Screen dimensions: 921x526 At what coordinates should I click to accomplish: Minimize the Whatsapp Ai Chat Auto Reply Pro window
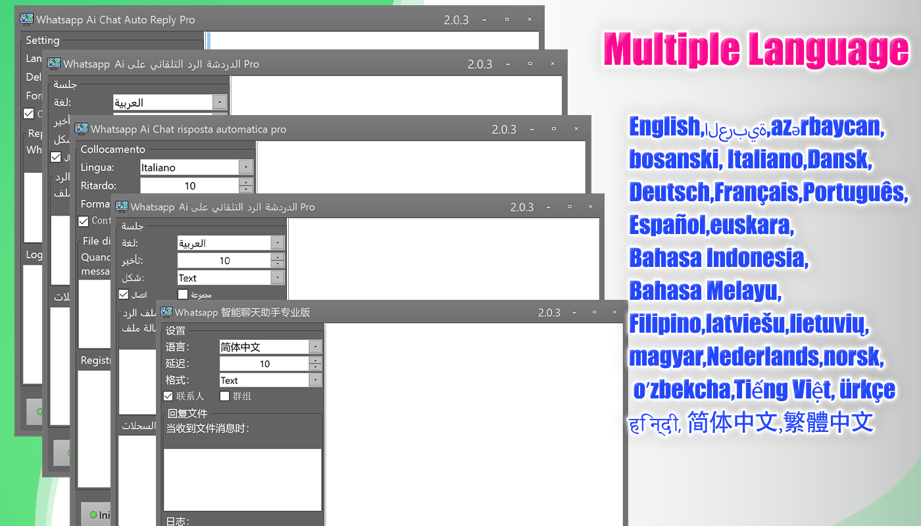click(x=484, y=20)
